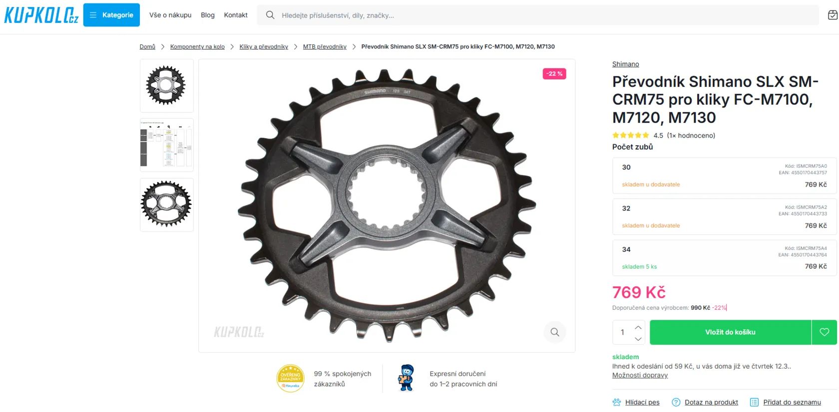Go to Vše o nákupu page
This screenshot has width=839, height=412.
(170, 15)
